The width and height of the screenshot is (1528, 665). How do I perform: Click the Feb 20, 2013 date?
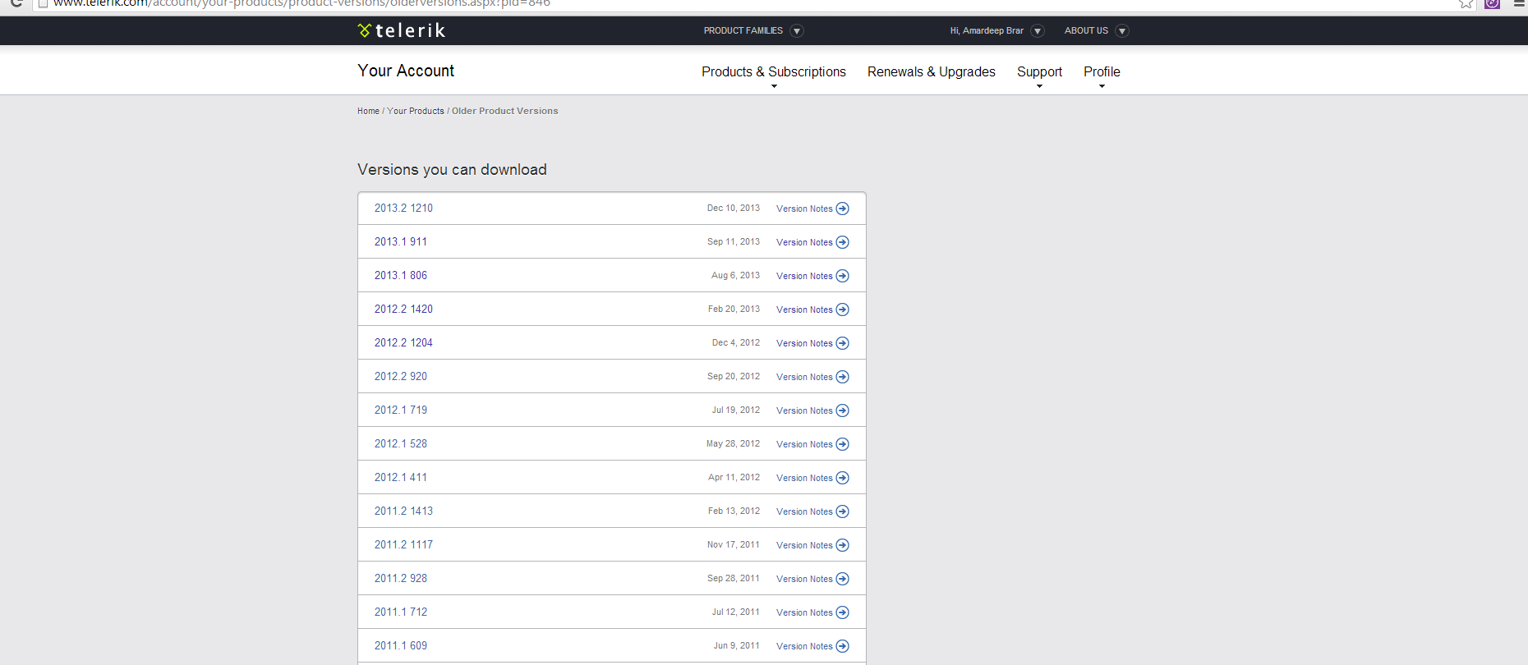734,310
